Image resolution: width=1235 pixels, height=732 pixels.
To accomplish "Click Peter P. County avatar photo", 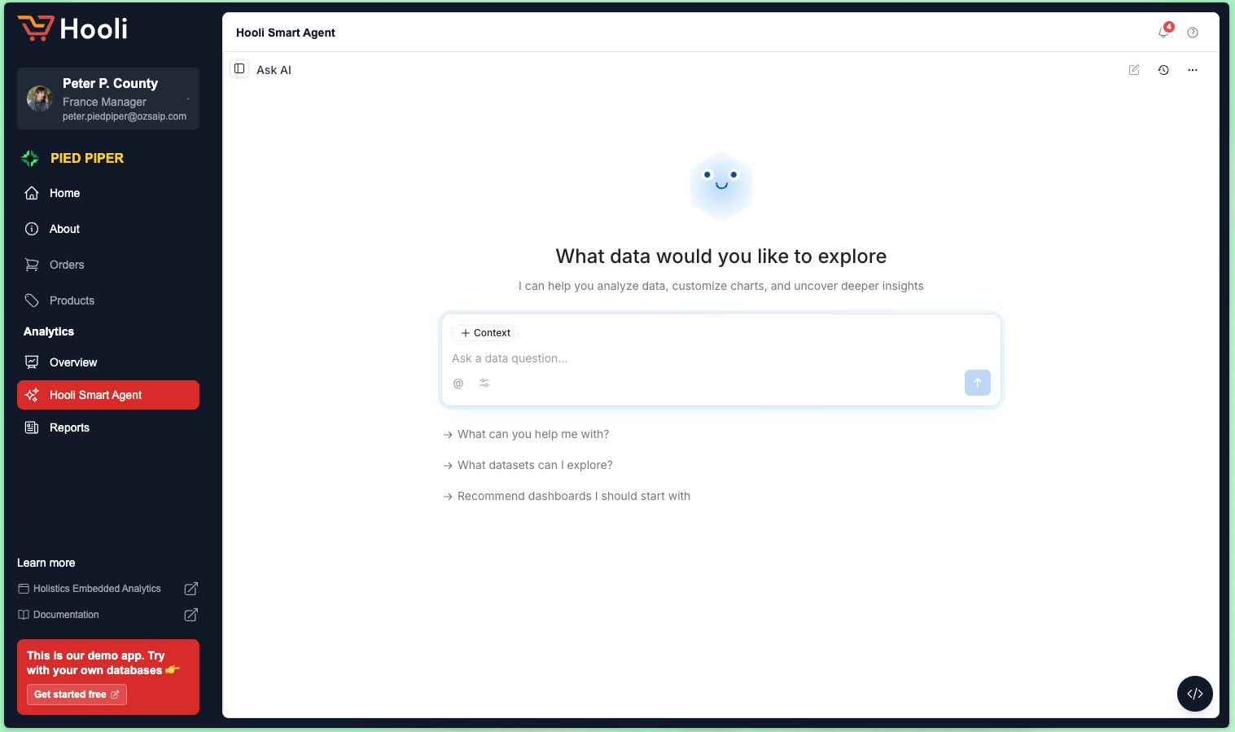I will click(40, 99).
